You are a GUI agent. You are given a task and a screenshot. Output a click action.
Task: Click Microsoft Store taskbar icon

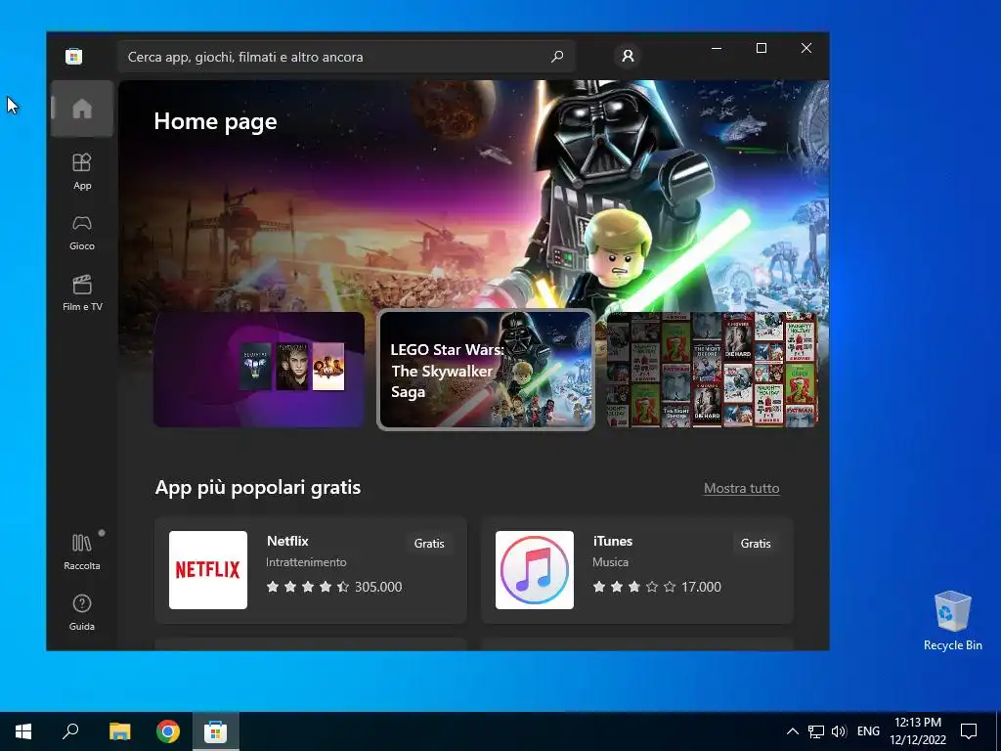point(216,731)
